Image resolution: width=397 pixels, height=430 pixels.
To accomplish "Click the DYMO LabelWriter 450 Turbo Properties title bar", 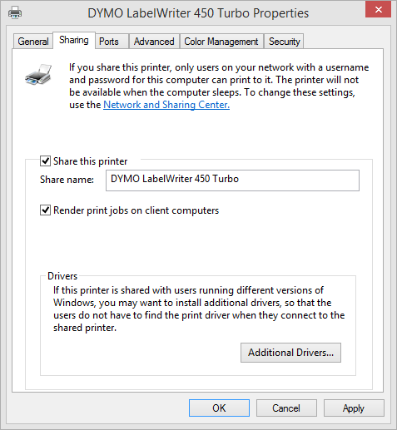I will coord(198,13).
